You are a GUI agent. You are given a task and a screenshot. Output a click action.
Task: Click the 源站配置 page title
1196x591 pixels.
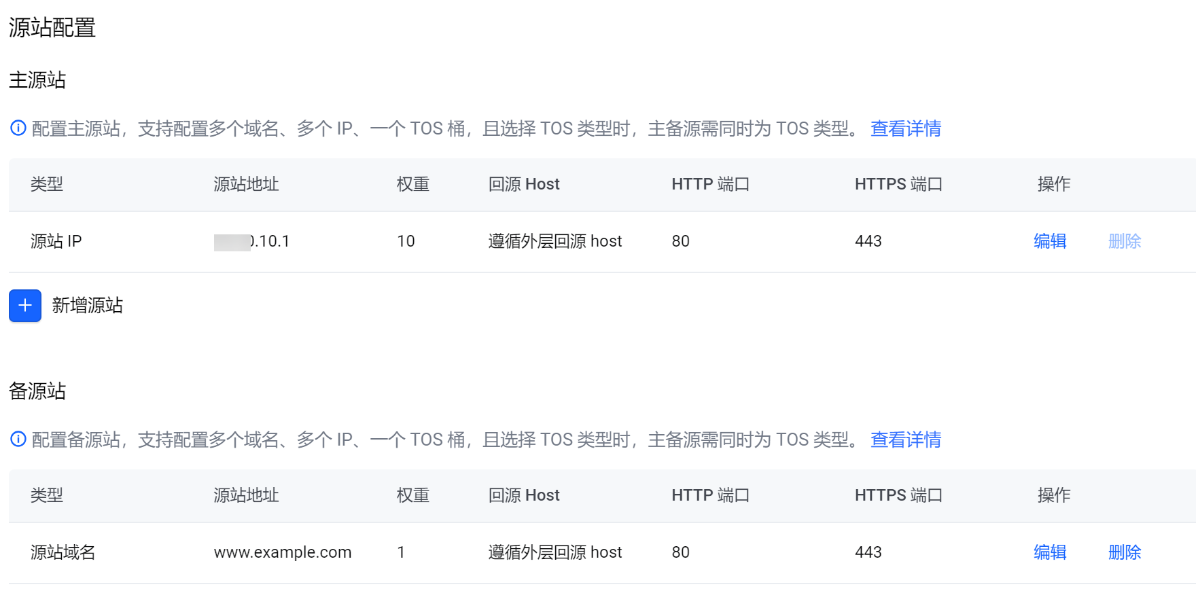pyautogui.click(x=52, y=28)
